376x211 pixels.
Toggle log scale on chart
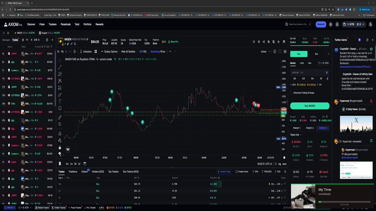(x=279, y=164)
